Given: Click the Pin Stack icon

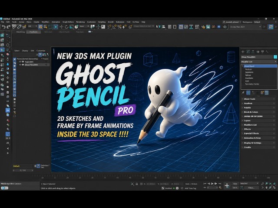Looking at the screenshot, I should (x=243, y=93).
